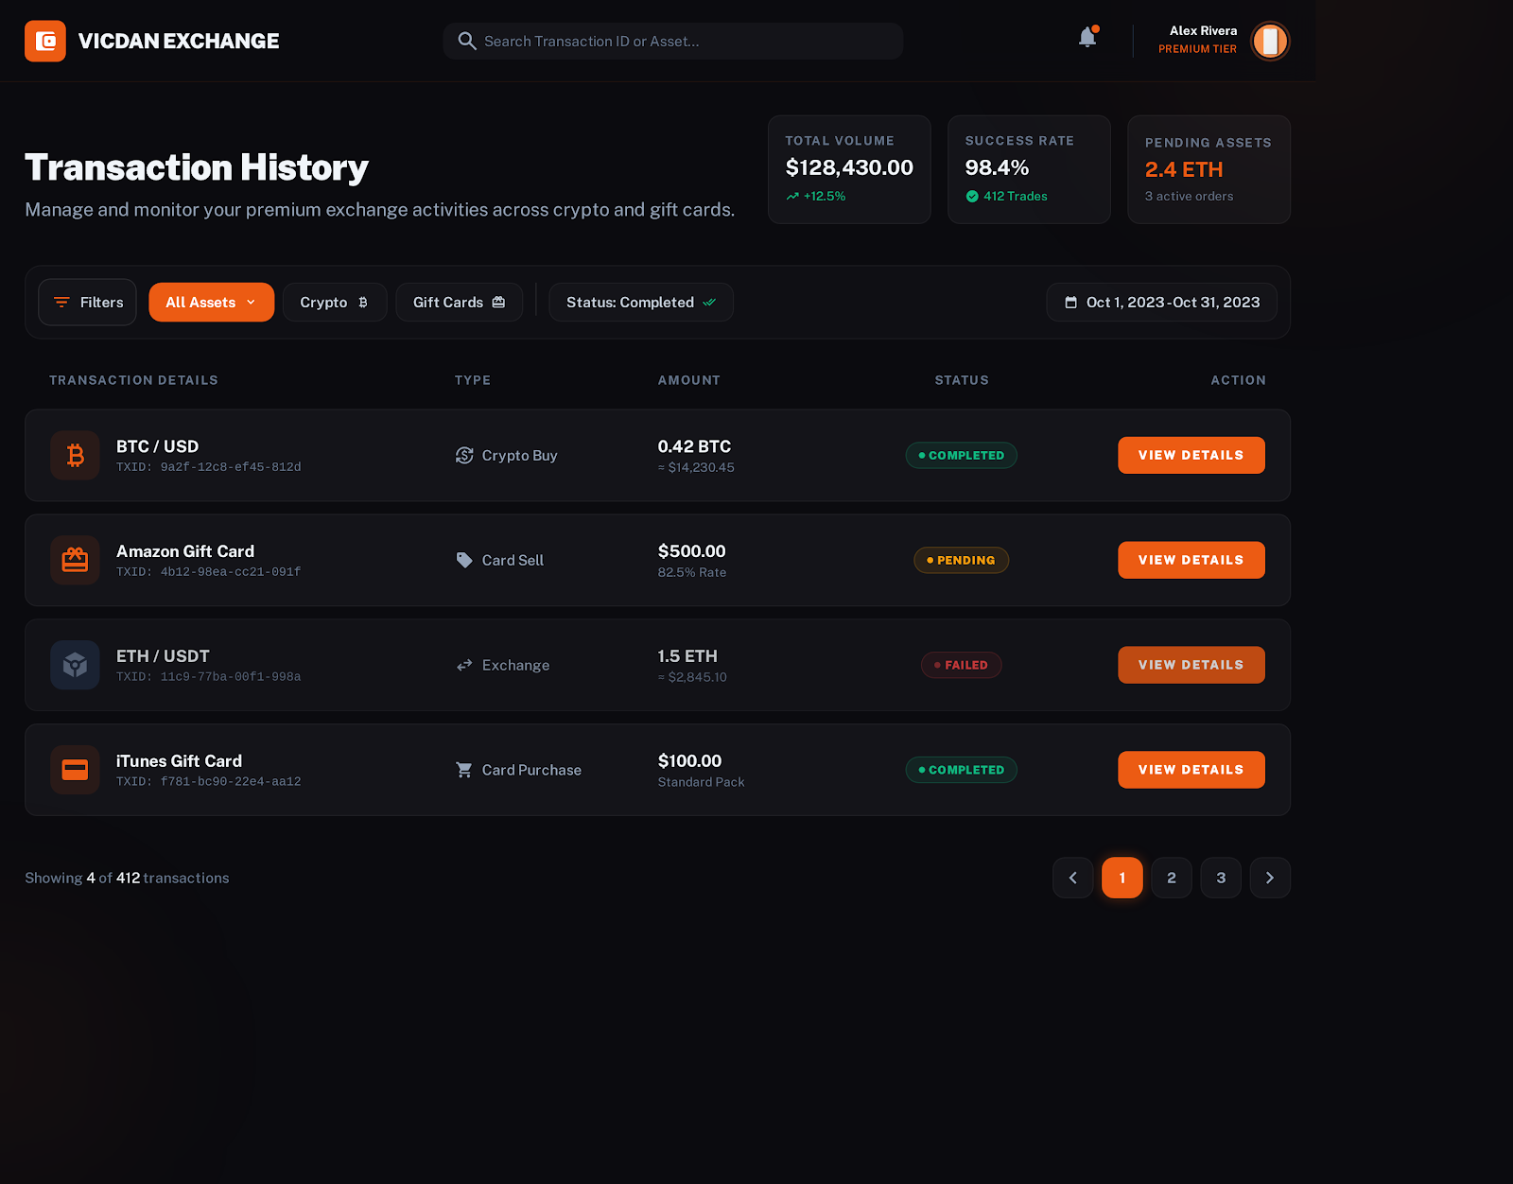Click the iTunes Gift Card card icon

75,770
